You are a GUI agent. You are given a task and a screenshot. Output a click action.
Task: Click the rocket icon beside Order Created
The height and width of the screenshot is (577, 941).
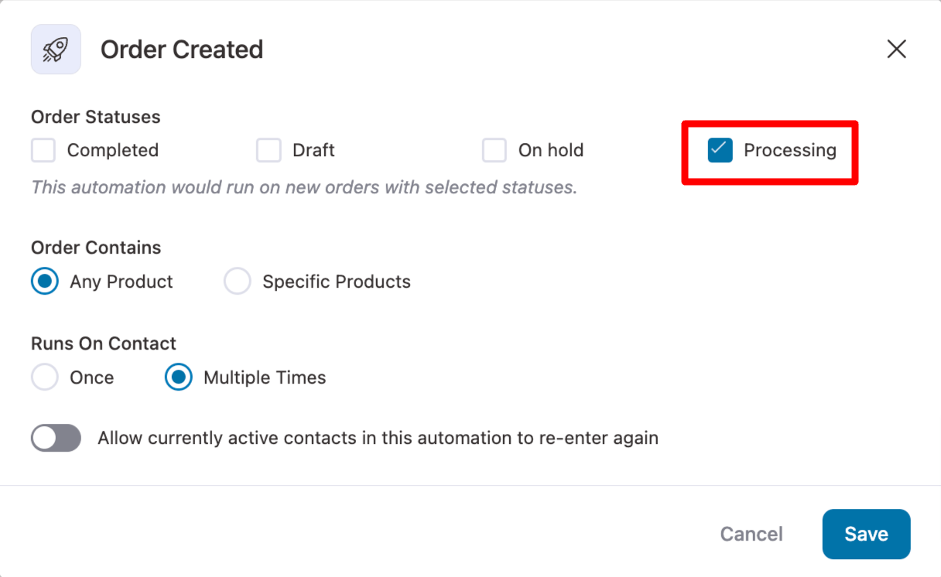[56, 50]
